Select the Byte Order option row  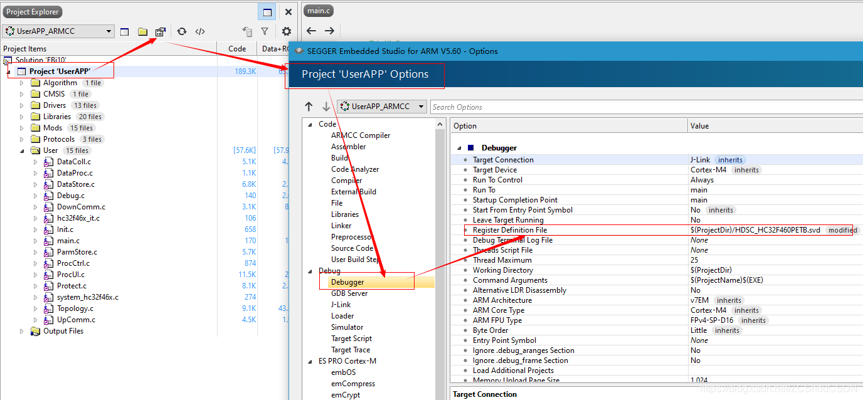pyautogui.click(x=656, y=330)
